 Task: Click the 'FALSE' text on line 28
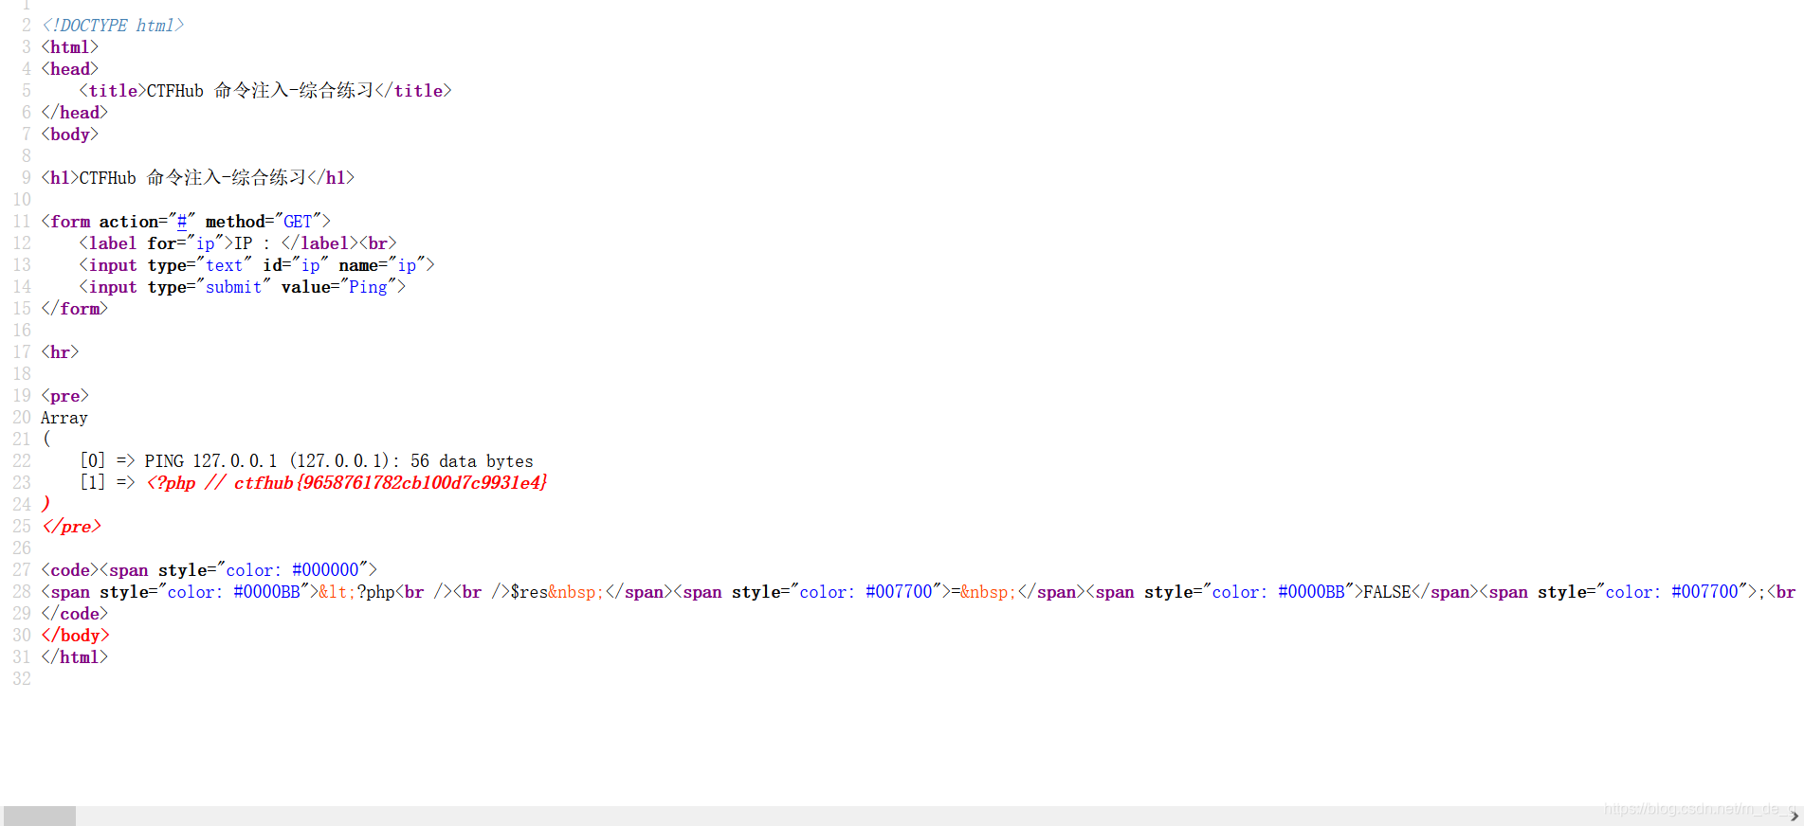tap(1387, 592)
